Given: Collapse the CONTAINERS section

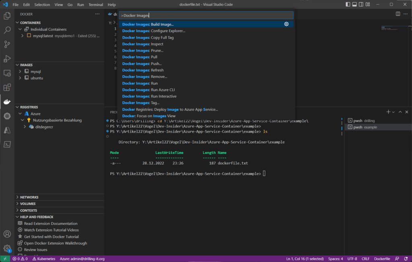Looking at the screenshot, I should tap(17, 23).
